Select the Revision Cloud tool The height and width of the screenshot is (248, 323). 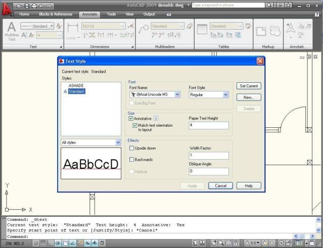tap(275, 31)
